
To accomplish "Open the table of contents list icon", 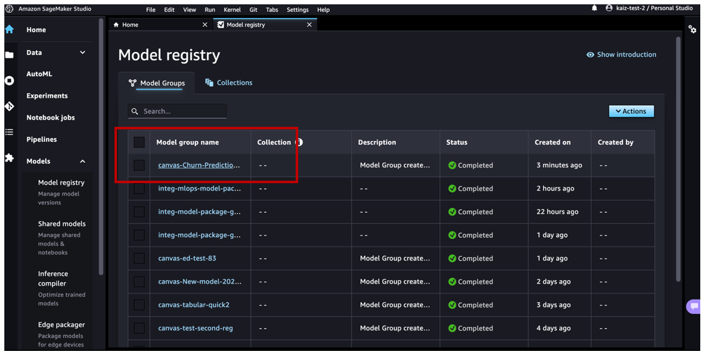I will [x=9, y=132].
